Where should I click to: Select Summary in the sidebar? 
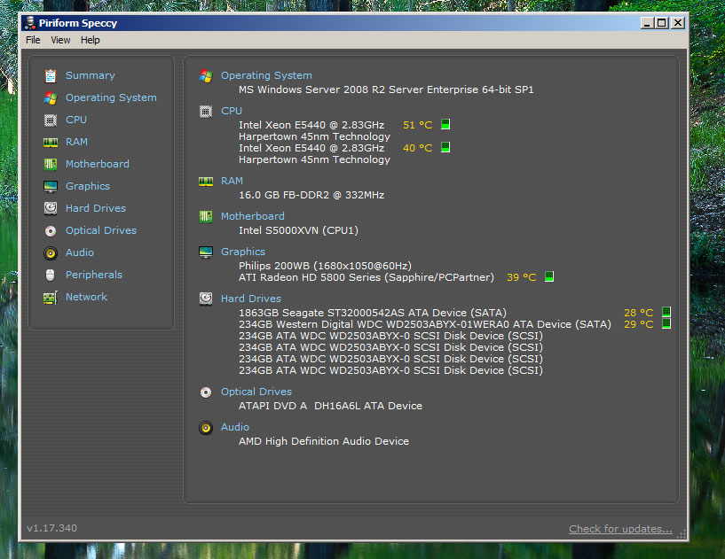(90, 75)
